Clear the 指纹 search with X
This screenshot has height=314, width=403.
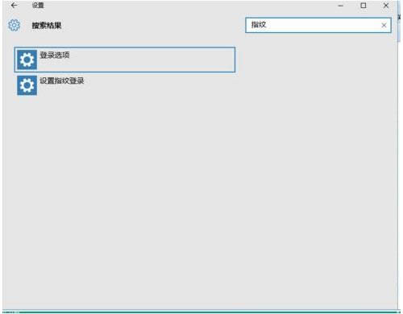384,25
